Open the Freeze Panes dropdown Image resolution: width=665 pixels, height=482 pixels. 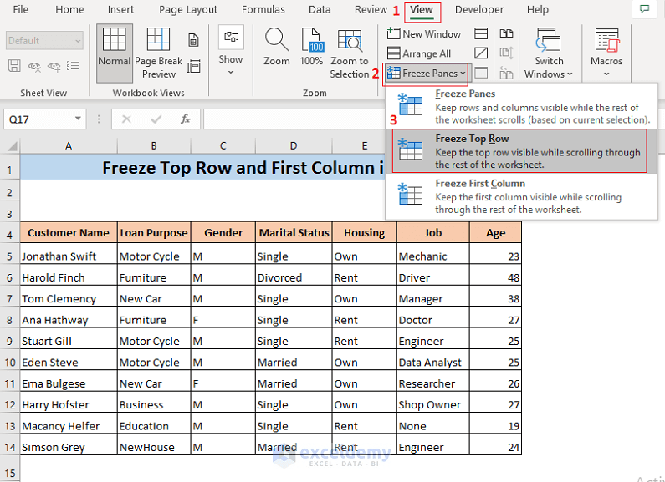click(x=427, y=74)
